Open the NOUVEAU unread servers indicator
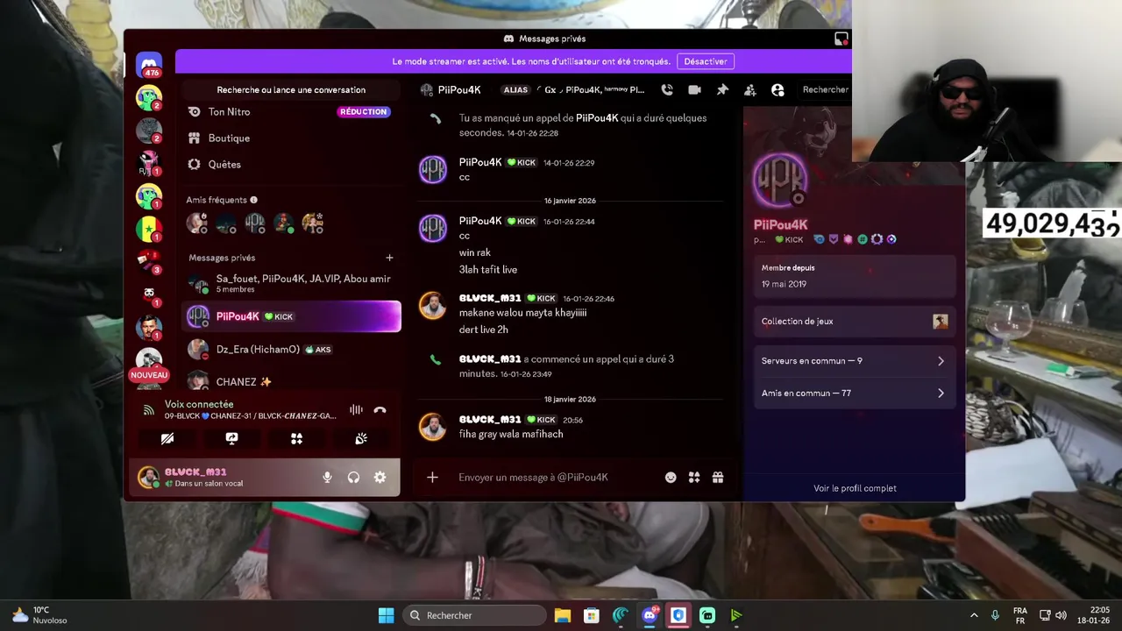This screenshot has width=1122, height=631. [x=149, y=375]
